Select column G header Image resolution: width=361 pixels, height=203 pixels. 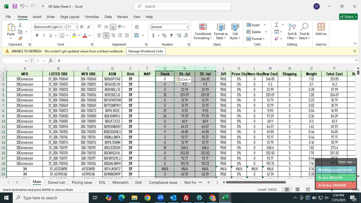click(x=165, y=68)
